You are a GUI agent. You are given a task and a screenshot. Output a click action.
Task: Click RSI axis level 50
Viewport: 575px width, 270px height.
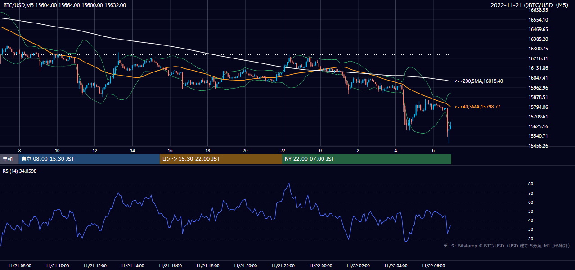click(531, 211)
